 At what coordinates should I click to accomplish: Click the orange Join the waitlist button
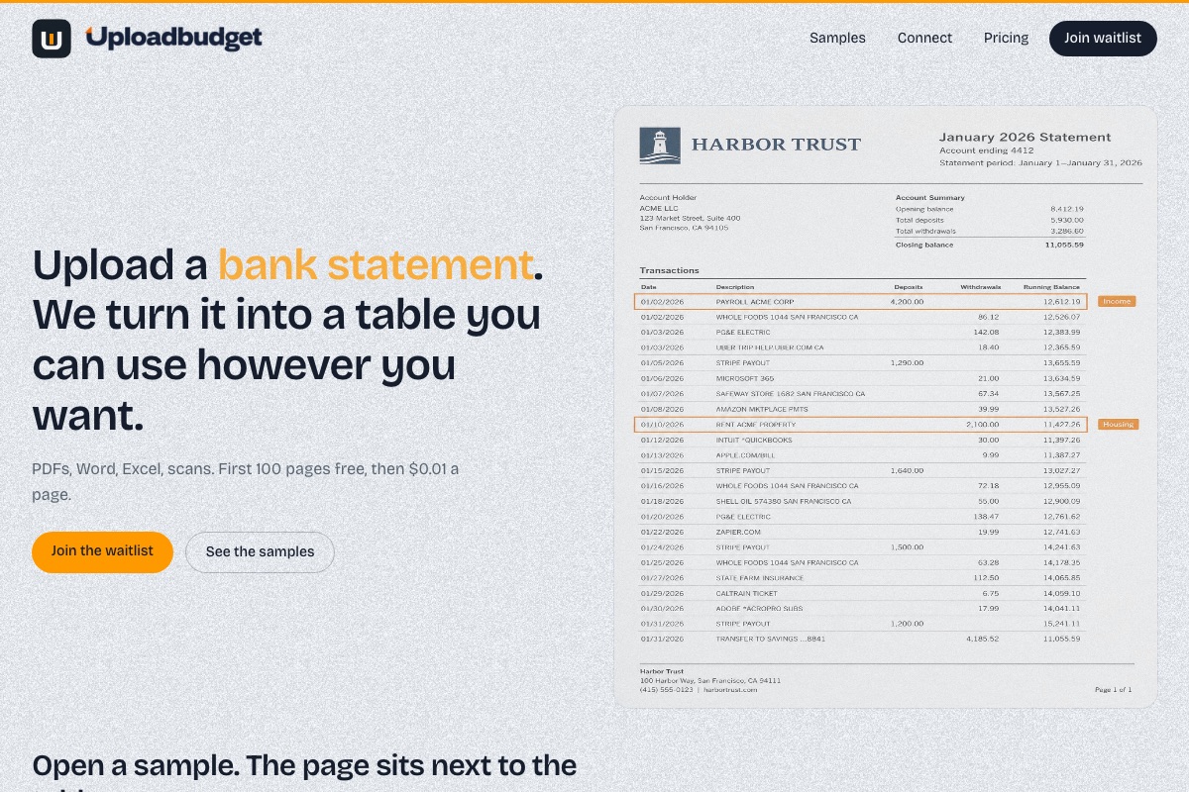click(102, 551)
